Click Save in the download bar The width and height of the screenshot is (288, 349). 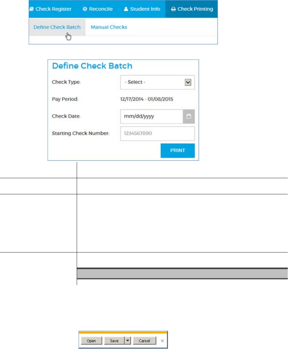pyautogui.click(x=114, y=341)
